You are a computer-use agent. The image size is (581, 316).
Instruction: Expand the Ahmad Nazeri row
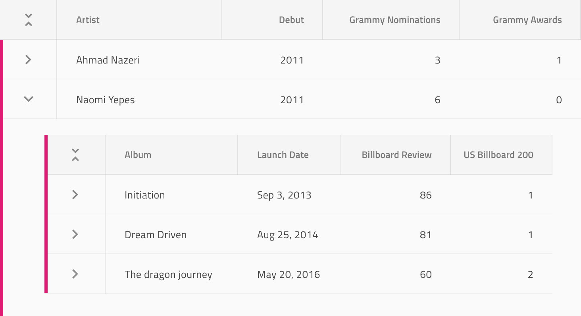click(x=28, y=60)
